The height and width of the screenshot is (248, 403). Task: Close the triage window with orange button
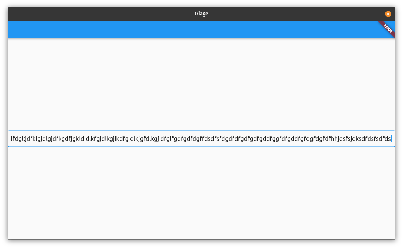[x=388, y=14]
